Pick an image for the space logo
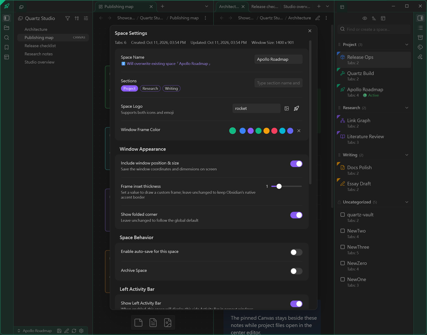427x335 pixels. tap(287, 108)
